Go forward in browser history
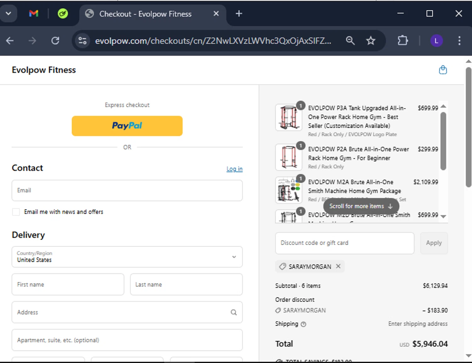Image resolution: width=472 pixels, height=363 pixels. click(x=32, y=41)
